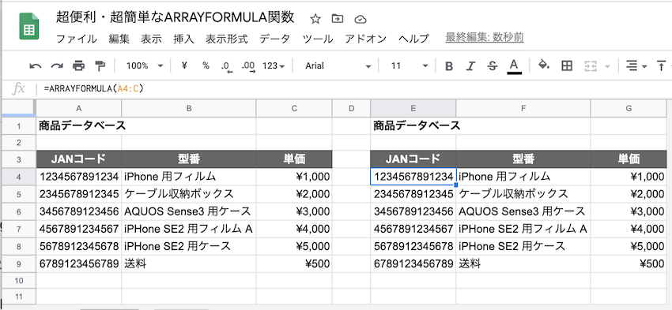The height and width of the screenshot is (310, 672).
Task: Click the Move to folder icon
Action: tap(338, 19)
